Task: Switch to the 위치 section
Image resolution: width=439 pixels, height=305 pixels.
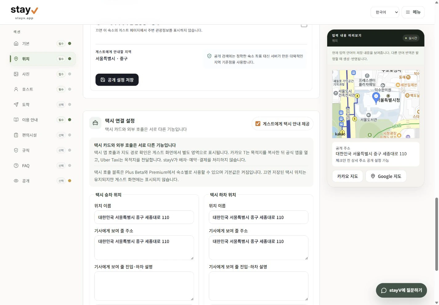Action: pyautogui.click(x=43, y=59)
